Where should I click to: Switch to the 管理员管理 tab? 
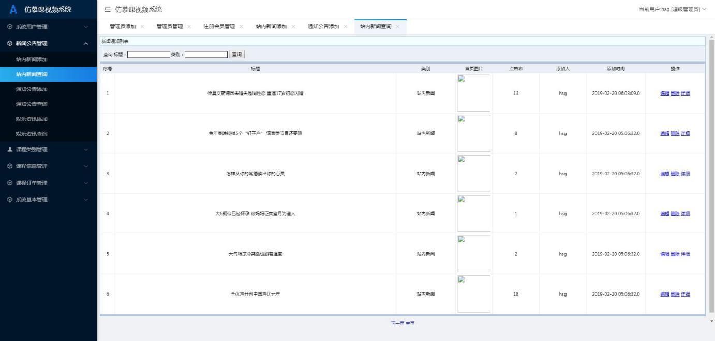[170, 27]
